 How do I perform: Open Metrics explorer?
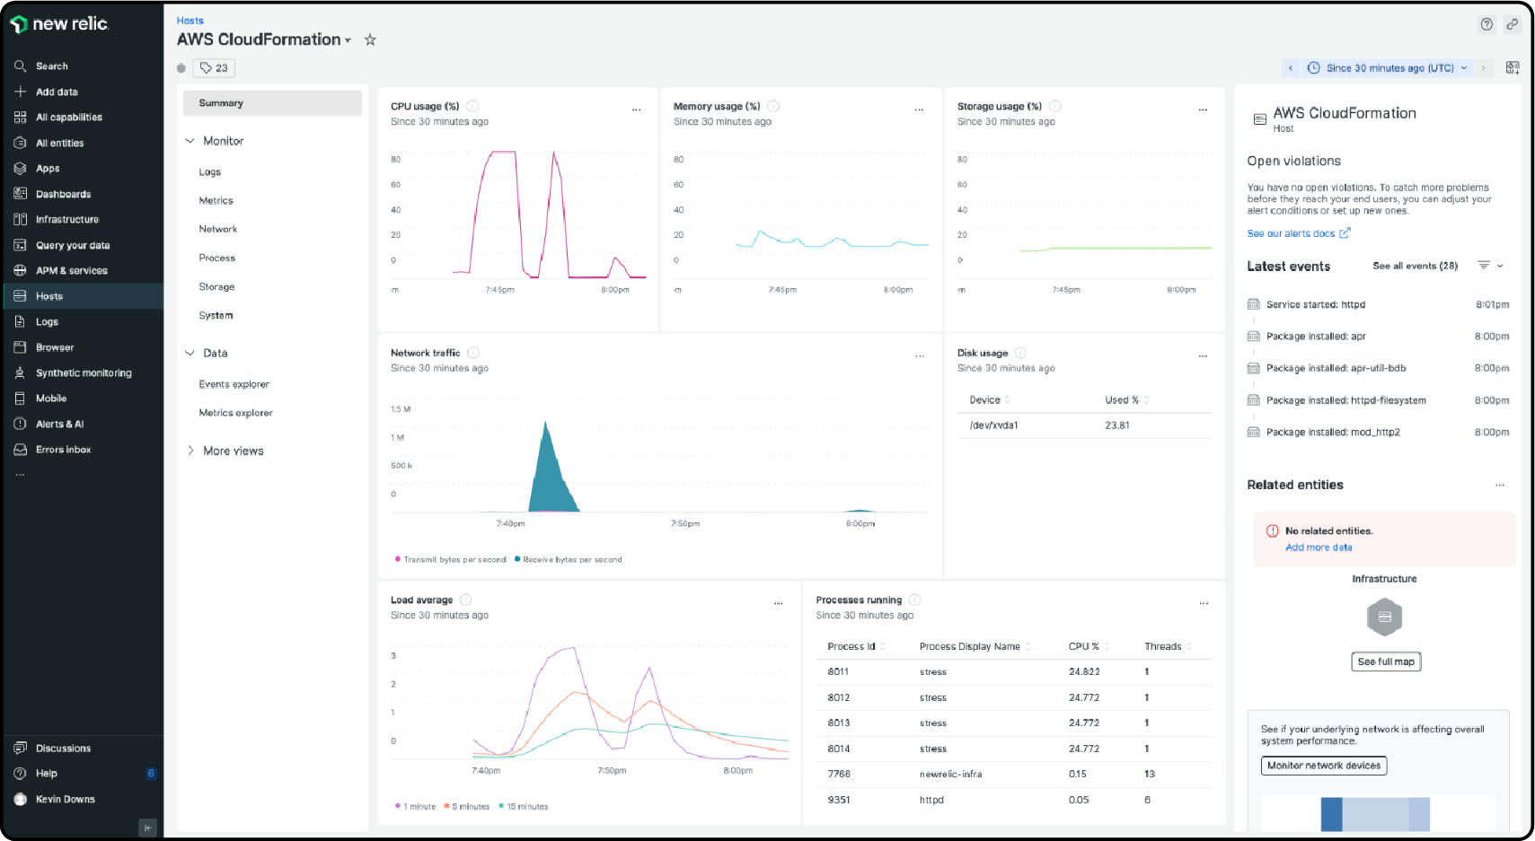(235, 413)
